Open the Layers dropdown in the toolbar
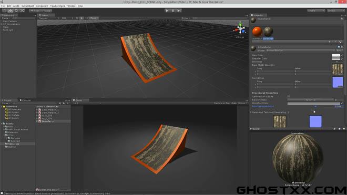Viewport: 347px width, 195px height. (316, 11)
